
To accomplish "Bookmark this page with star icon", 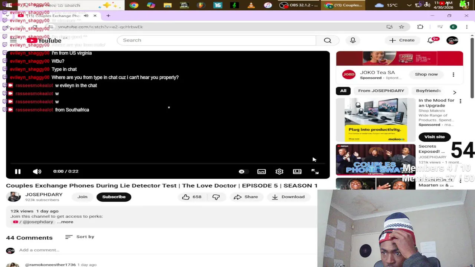I will coord(402,27).
